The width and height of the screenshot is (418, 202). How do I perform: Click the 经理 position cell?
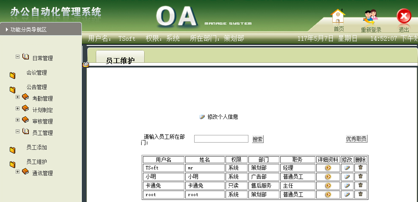pos(298,168)
